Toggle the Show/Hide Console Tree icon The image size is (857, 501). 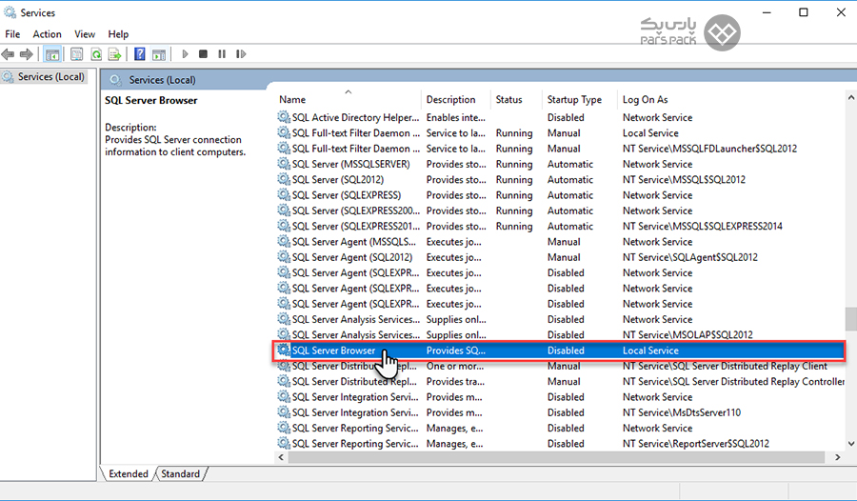tap(52, 54)
